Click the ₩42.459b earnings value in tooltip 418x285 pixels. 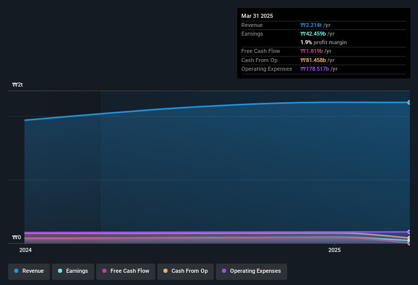click(x=313, y=34)
